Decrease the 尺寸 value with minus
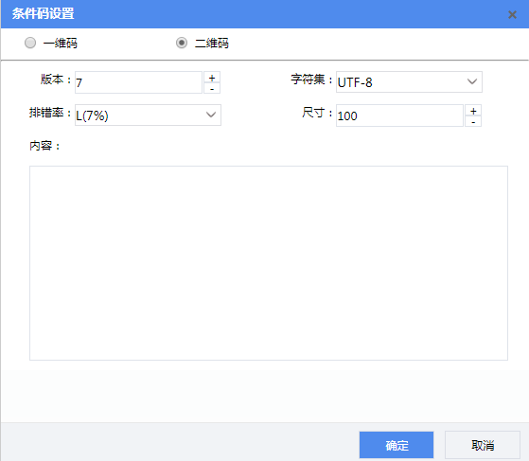The height and width of the screenshot is (461, 529). 473,121
